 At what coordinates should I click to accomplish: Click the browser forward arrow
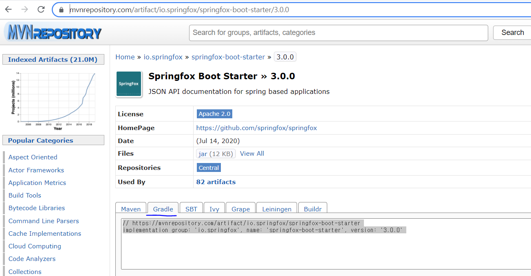(24, 9)
